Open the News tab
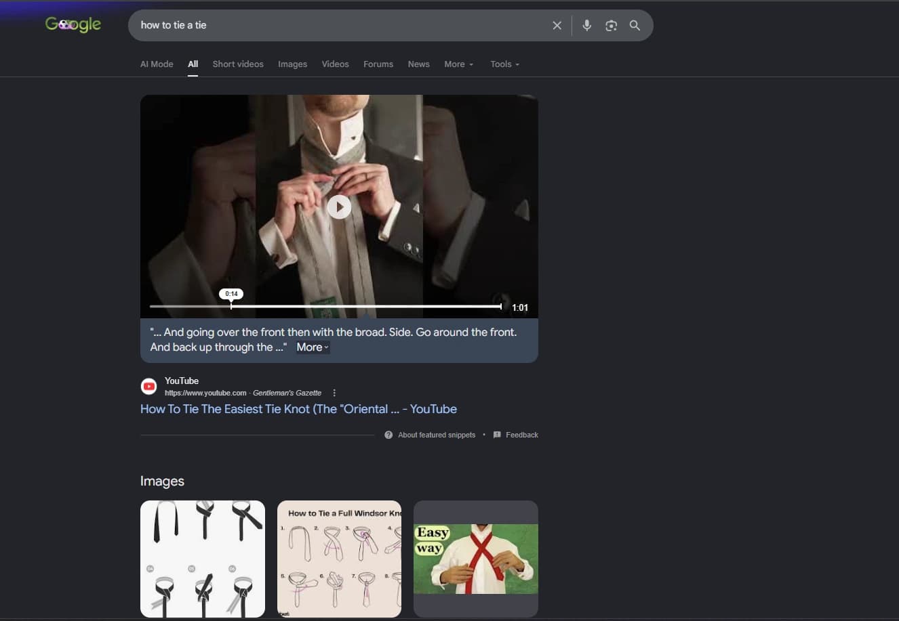 [x=418, y=64]
